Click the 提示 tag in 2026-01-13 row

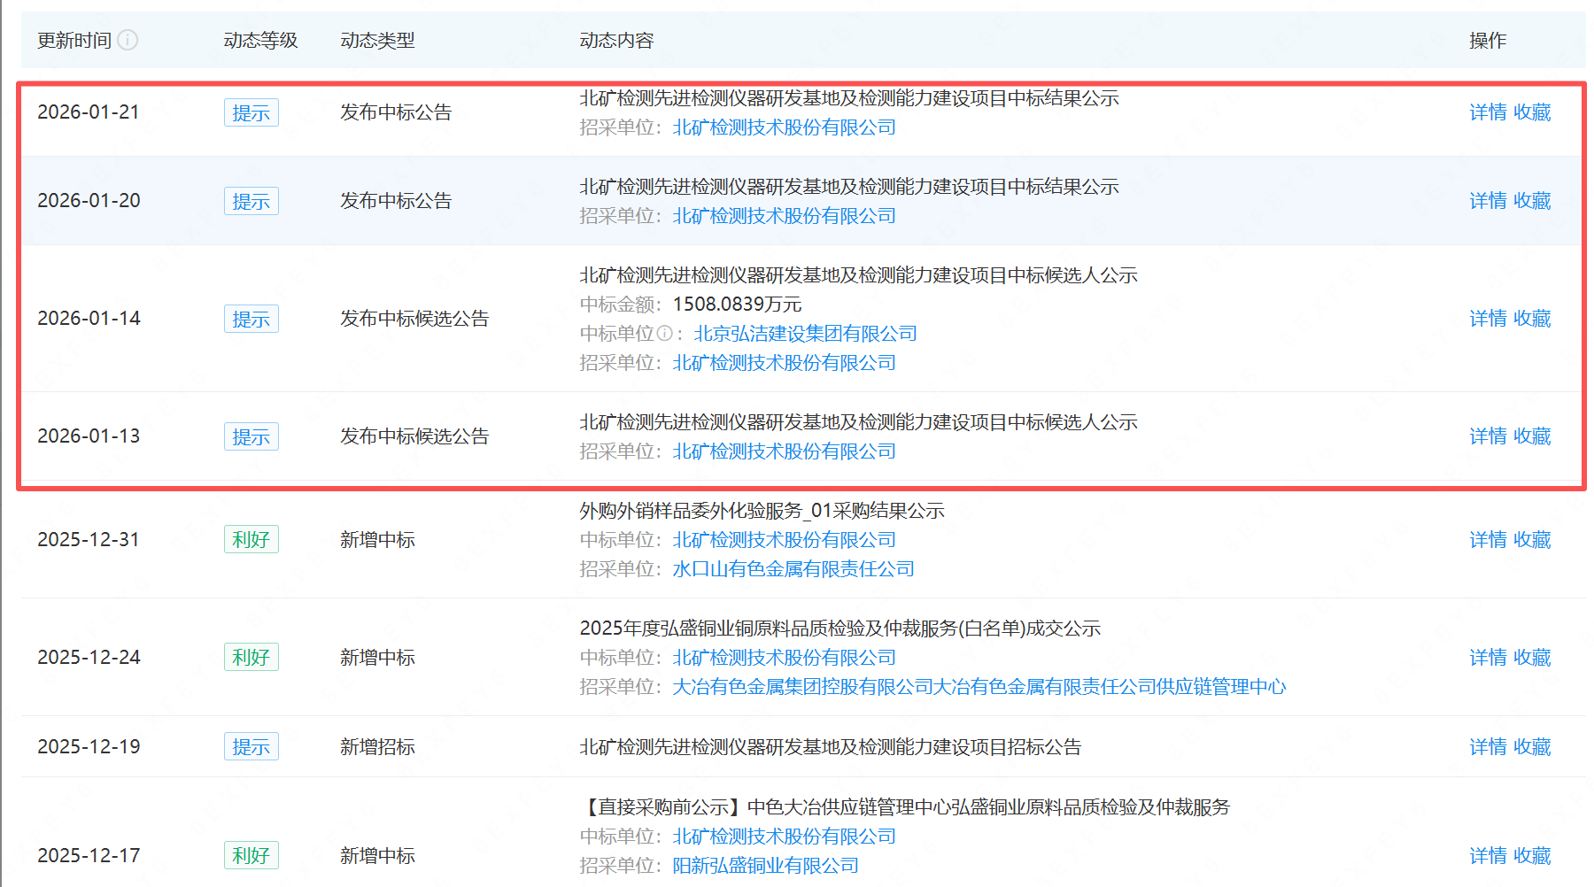[251, 436]
